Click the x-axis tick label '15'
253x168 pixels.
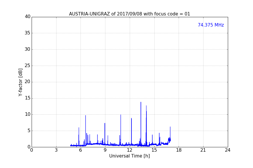tap(154, 150)
